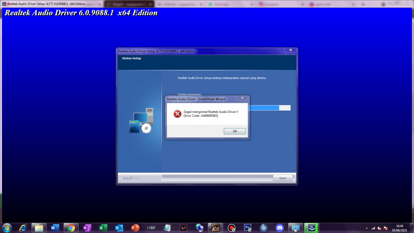This screenshot has height=233, width=414.
Task: Open the game character icon in taskbar
Action: click(x=215, y=228)
